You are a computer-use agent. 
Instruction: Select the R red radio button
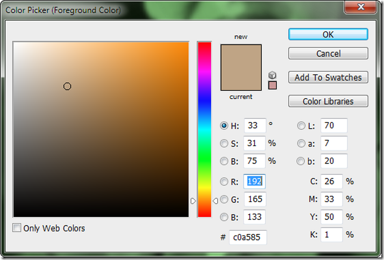[224, 181]
